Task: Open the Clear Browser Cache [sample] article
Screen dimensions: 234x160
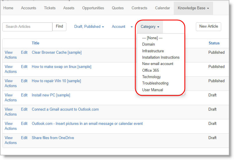Action: (x=56, y=53)
